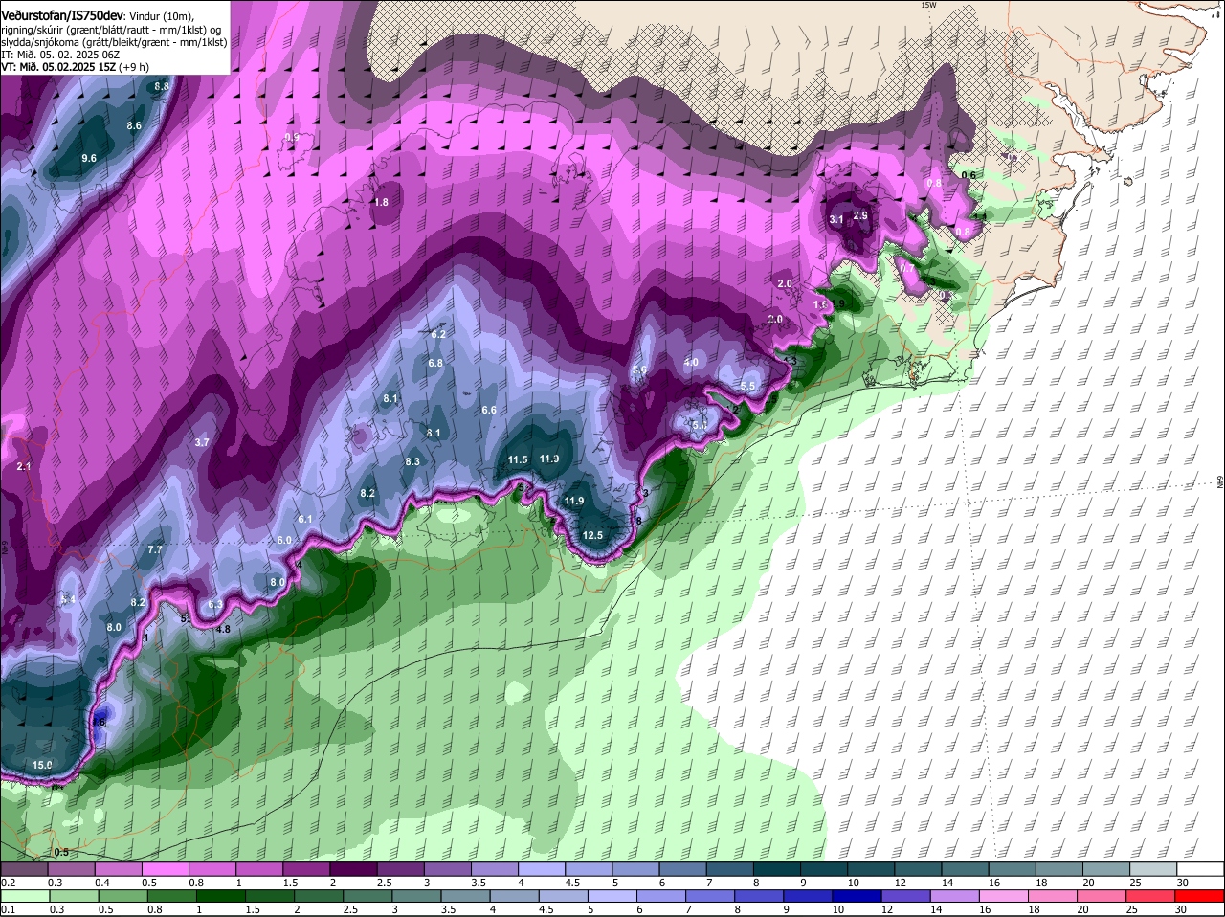Click the 2.9 value label on the map
The height and width of the screenshot is (917, 1225).
pyautogui.click(x=860, y=215)
